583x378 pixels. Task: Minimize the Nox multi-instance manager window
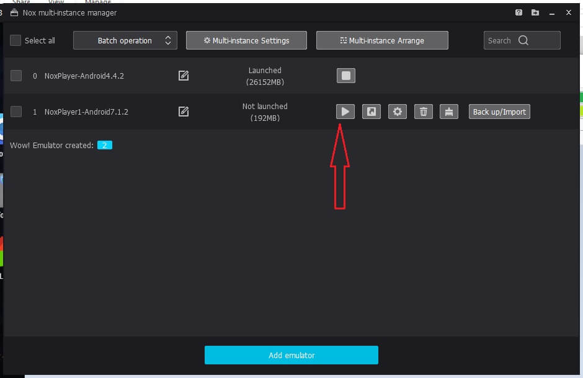[x=552, y=13]
